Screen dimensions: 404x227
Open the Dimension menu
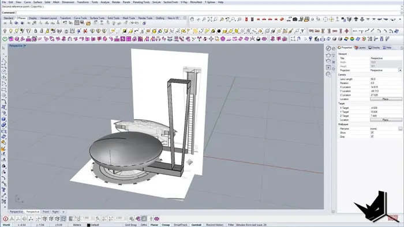point(68,2)
